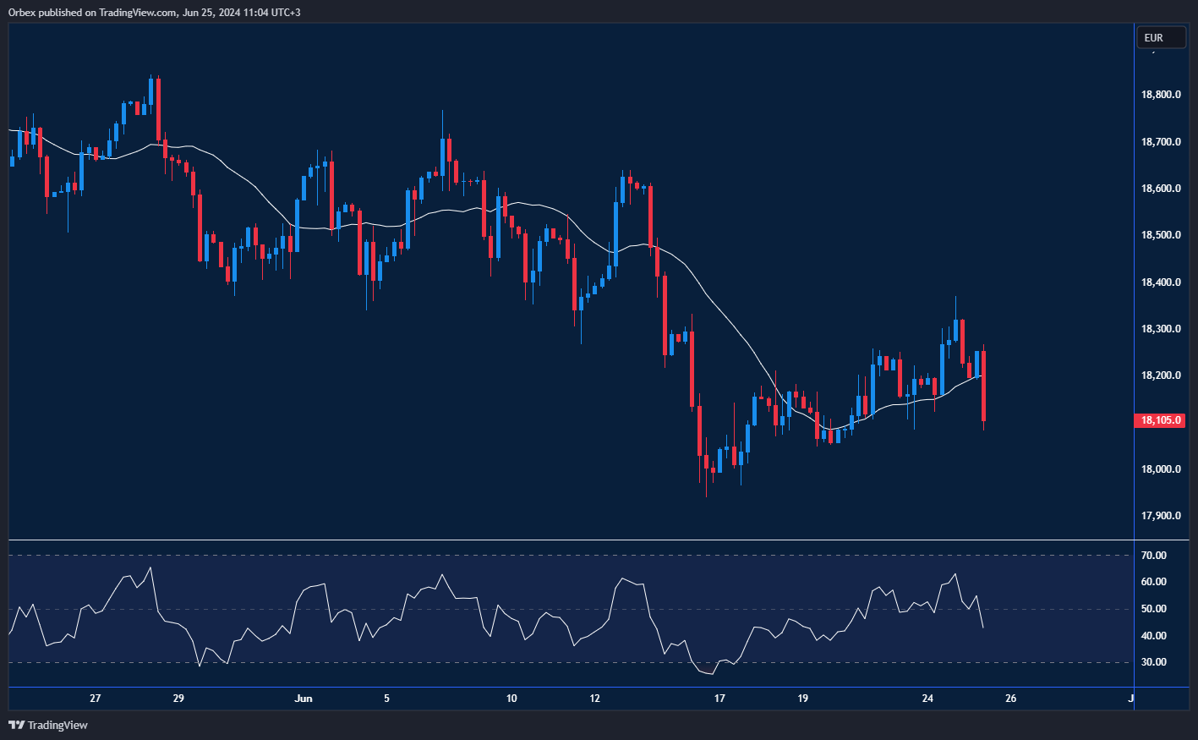This screenshot has width=1198, height=740.
Task: Click the tall blue candle at the 18,840 peak
Action: tap(150, 97)
